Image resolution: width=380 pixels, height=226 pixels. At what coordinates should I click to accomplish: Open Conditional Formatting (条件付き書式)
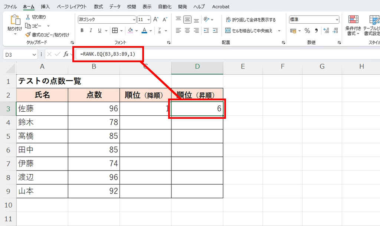pos(353,26)
